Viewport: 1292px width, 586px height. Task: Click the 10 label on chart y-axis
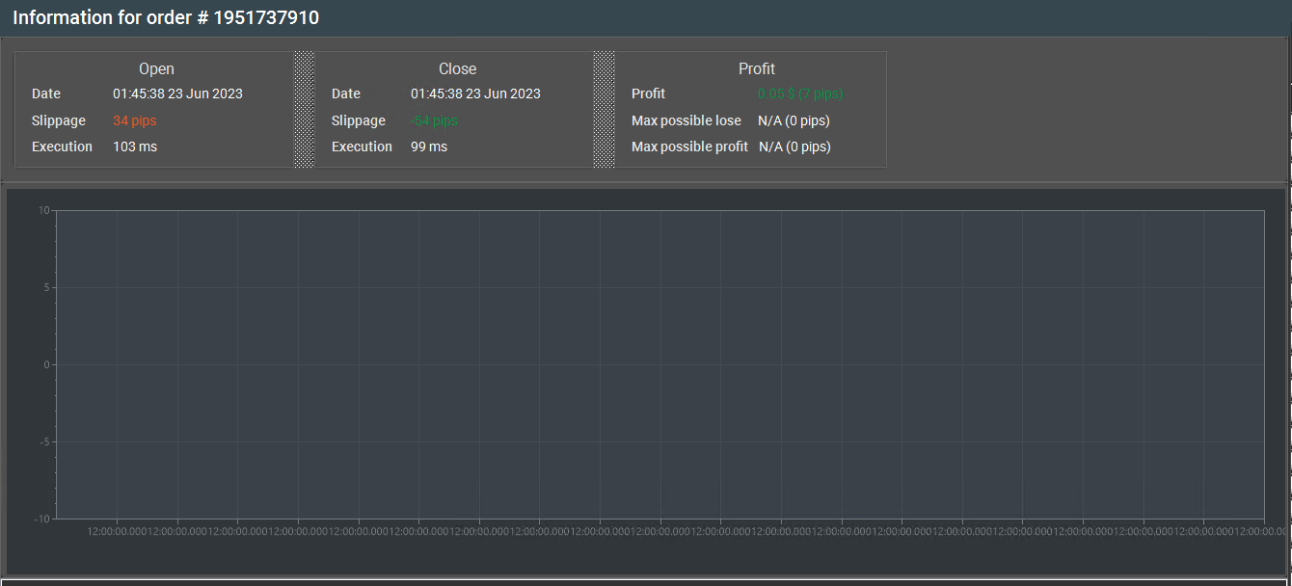click(44, 210)
